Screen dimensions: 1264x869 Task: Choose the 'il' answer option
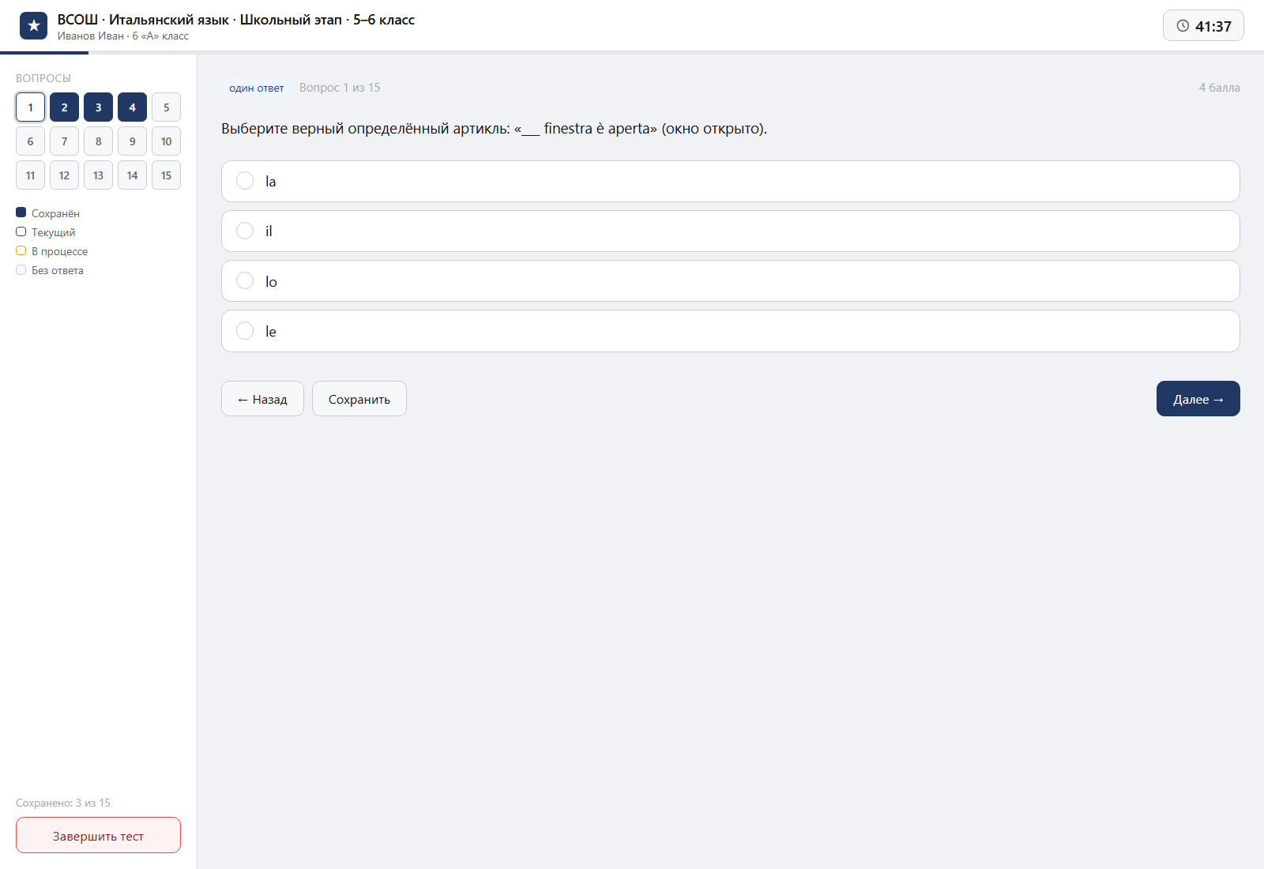730,231
